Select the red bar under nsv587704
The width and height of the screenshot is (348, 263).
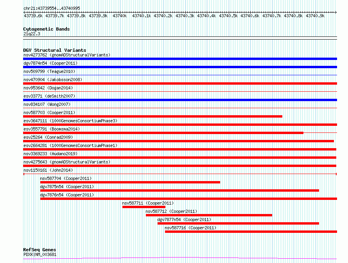130,182
